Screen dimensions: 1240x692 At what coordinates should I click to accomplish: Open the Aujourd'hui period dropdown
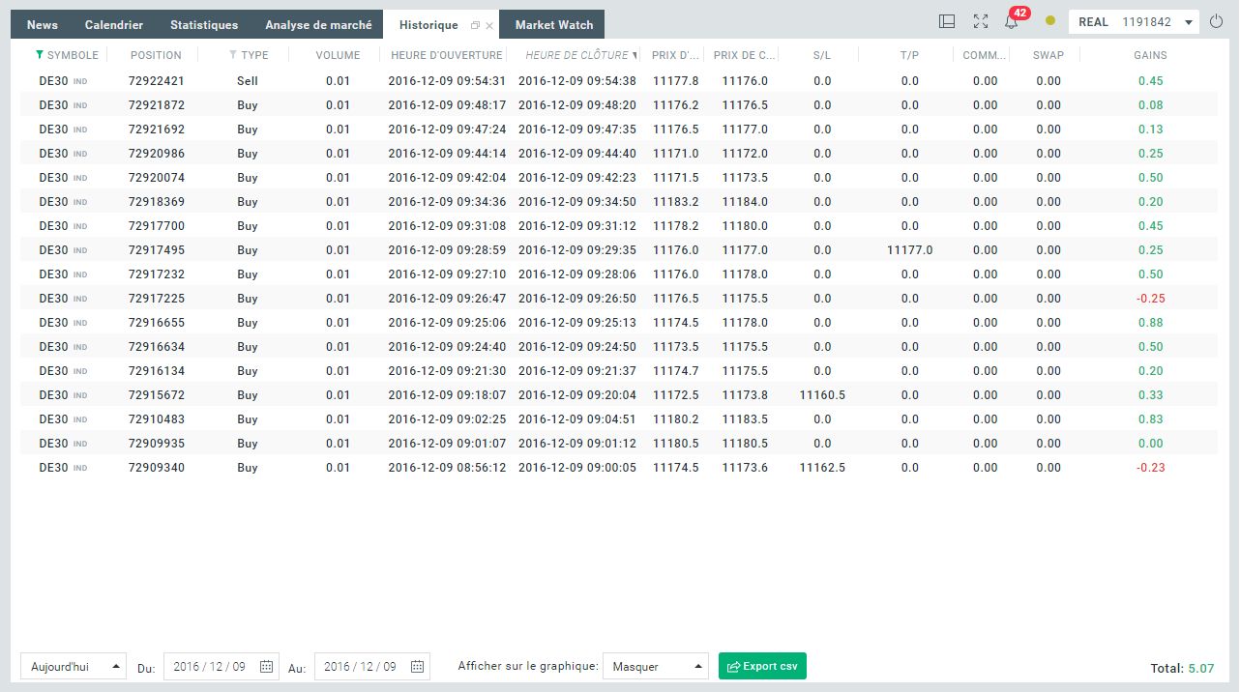(74, 666)
